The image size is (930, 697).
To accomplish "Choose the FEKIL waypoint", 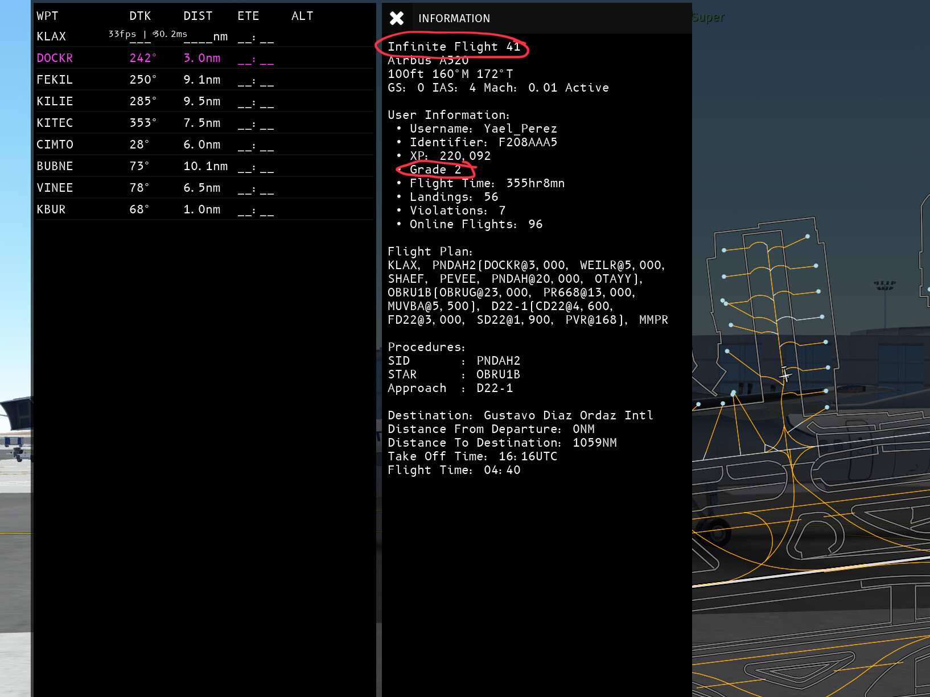I will [x=204, y=80].
